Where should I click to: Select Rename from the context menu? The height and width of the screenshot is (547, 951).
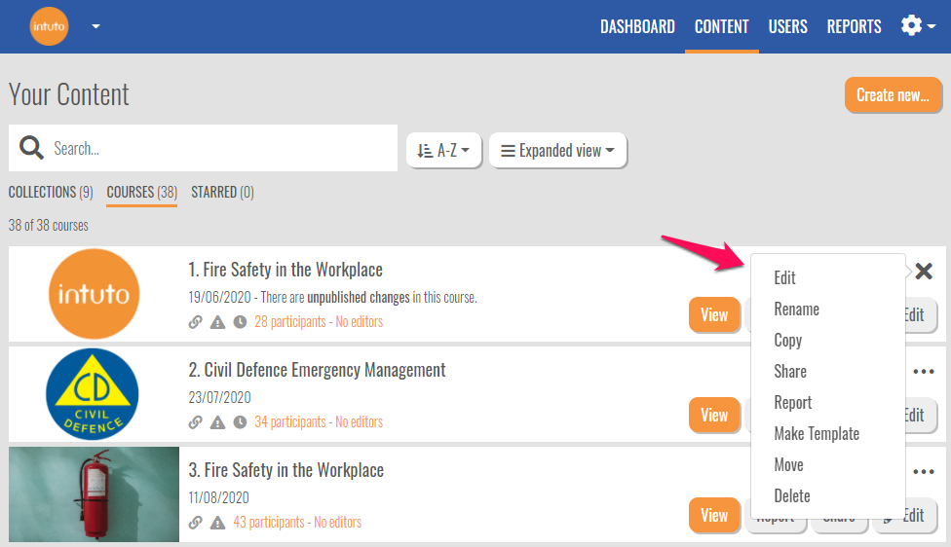(x=796, y=309)
